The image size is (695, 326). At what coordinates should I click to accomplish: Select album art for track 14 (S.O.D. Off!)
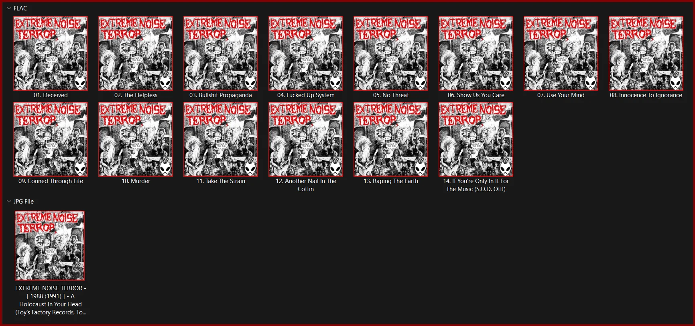click(476, 139)
